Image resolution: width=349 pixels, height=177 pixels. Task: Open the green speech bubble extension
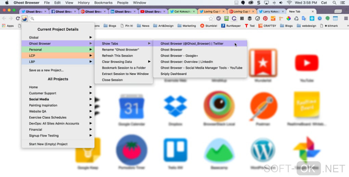coord(327,18)
